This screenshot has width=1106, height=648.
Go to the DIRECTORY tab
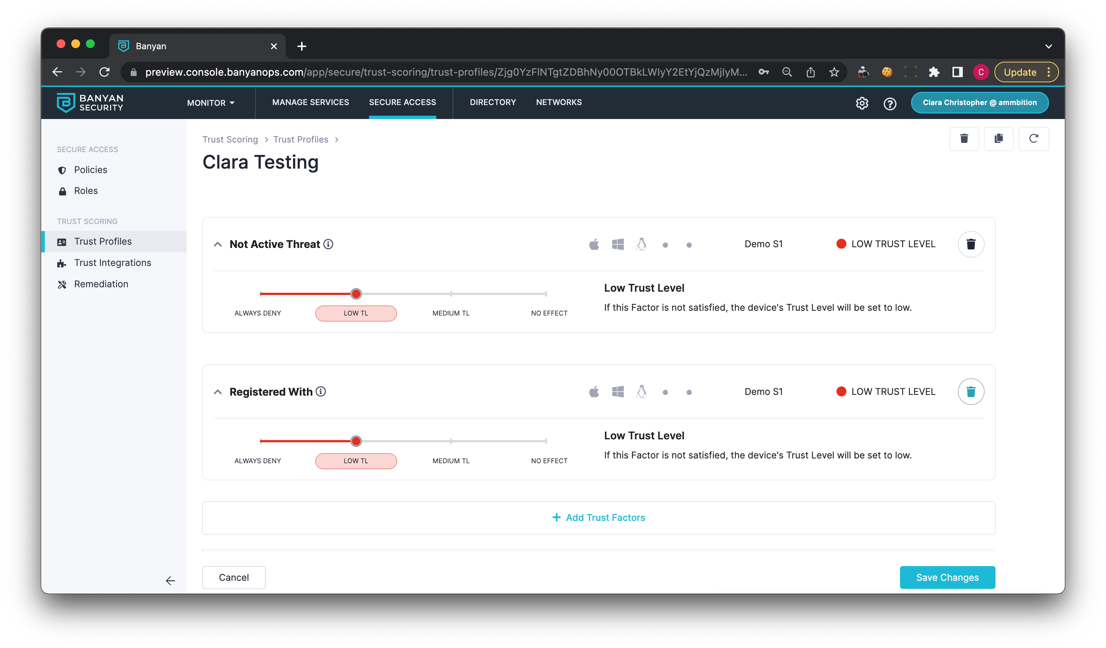(492, 102)
